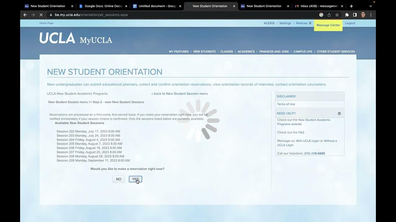
Task: Collapse the Need Help panel
Action: coord(339,113)
